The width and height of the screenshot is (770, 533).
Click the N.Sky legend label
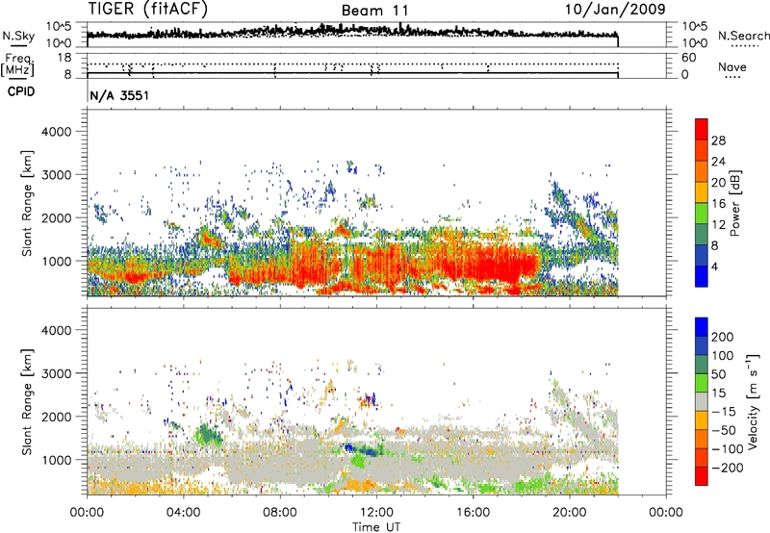coord(18,37)
